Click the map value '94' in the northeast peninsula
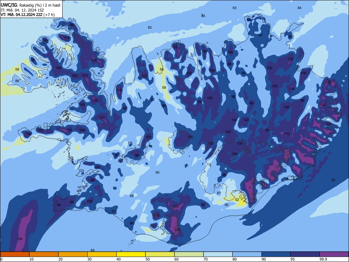Screen dimensions: 349x262 [260, 35]
